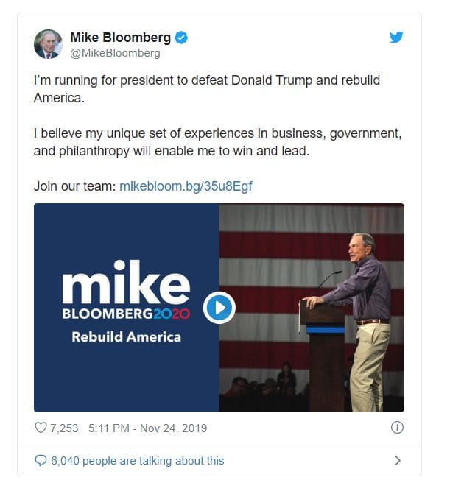Click the 'Join our team:' text line
Screen dimensions: 450x494
(75, 186)
